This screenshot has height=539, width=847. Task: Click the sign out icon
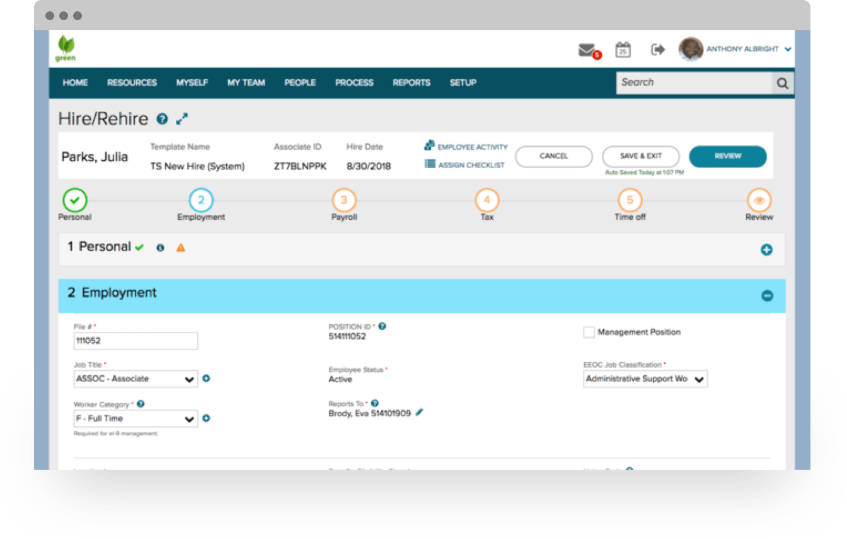(657, 49)
